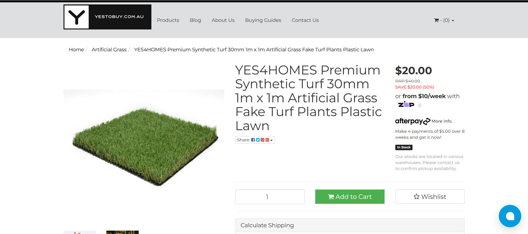
Task: Add the item to Wishlist
Action: (x=430, y=197)
